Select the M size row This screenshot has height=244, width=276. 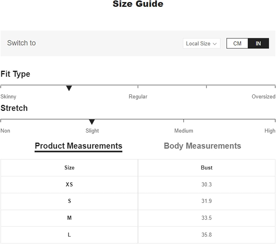coord(69,218)
